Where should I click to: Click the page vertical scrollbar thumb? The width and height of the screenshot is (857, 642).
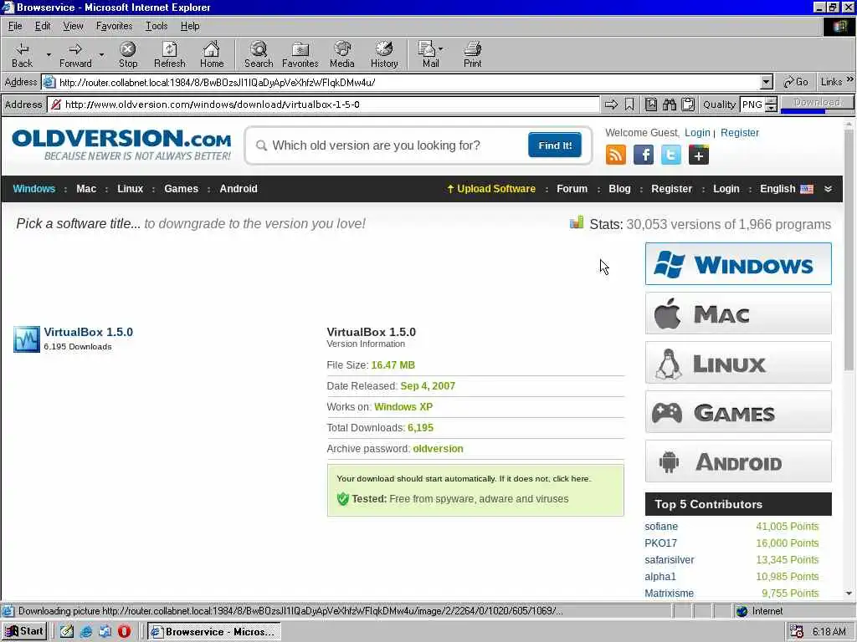[849, 251]
